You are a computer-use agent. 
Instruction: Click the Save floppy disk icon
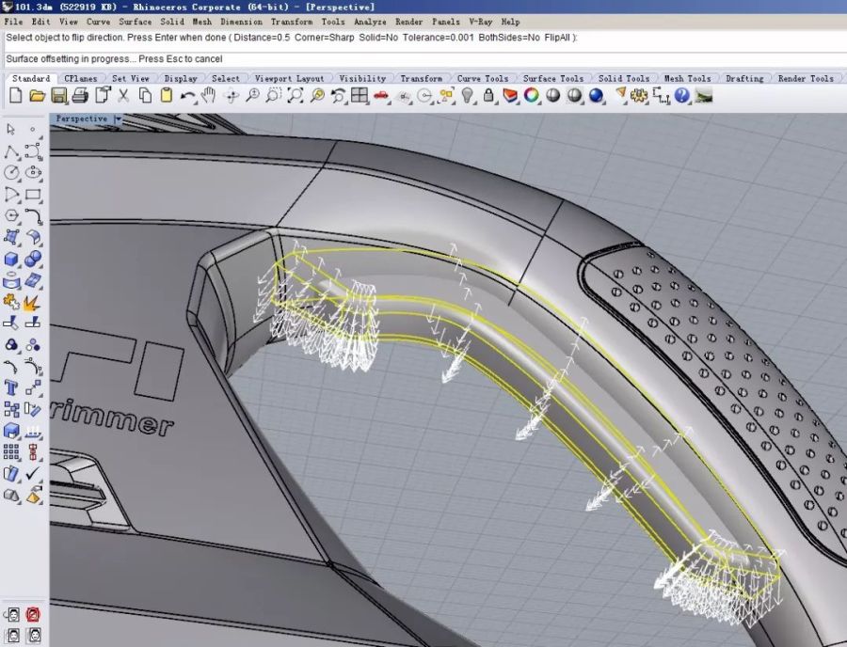pyautogui.click(x=58, y=95)
